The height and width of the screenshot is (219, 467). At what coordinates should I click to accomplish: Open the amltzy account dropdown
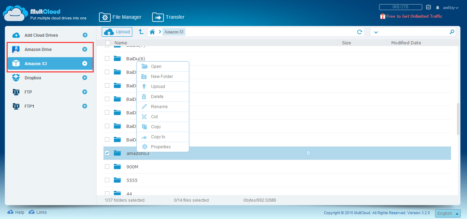[451, 8]
